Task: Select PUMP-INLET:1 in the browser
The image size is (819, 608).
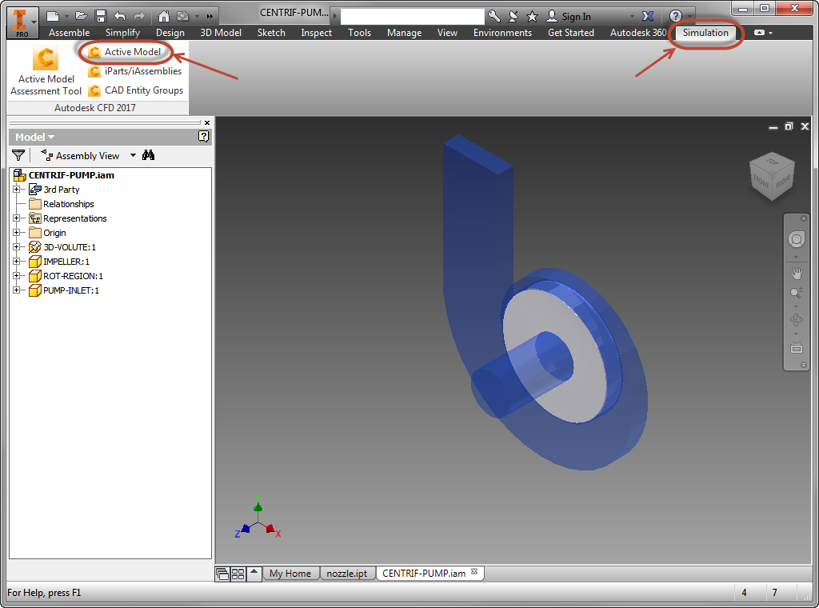Action: (70, 290)
